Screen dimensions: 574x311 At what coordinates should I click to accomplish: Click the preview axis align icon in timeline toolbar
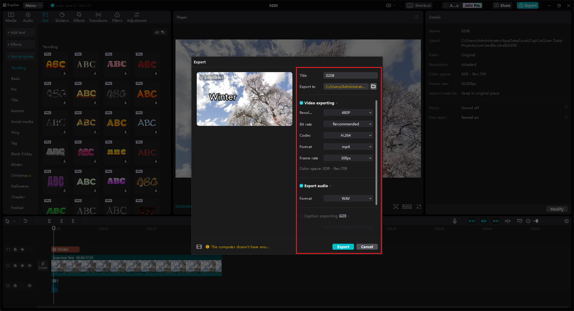coord(508,221)
